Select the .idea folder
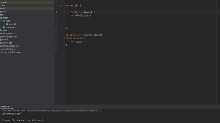 [x=2, y=5]
